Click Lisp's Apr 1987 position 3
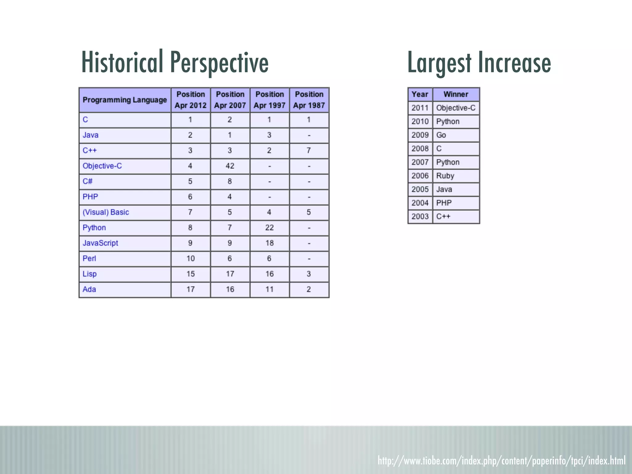 click(309, 274)
